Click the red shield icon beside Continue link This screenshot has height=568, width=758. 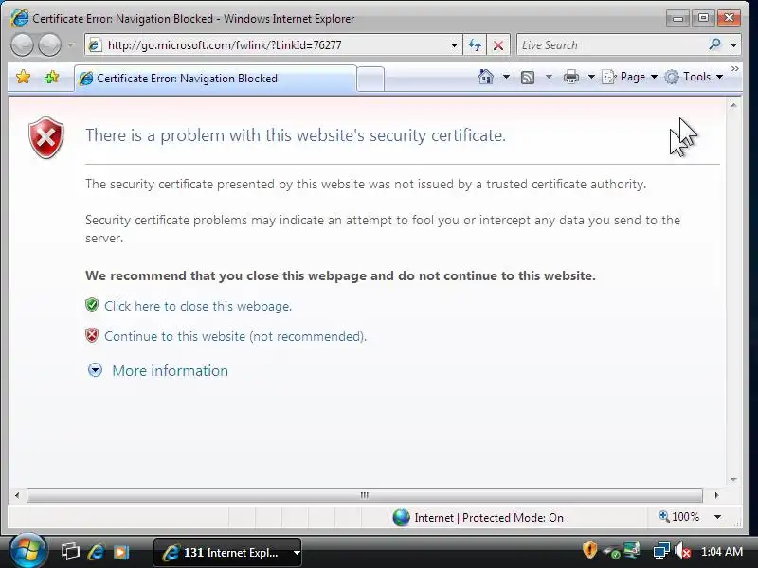[92, 335]
